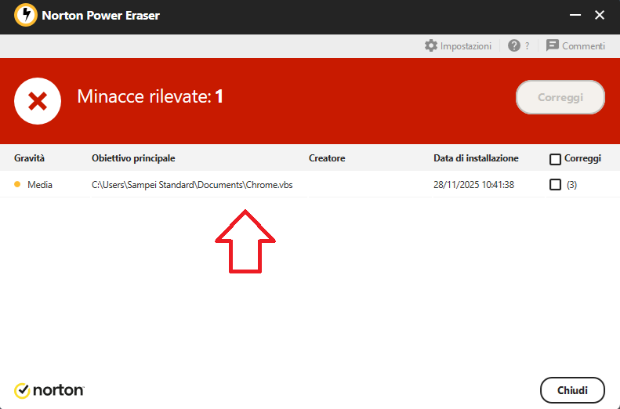Open the Impostazioni settings link

pyautogui.click(x=458, y=46)
